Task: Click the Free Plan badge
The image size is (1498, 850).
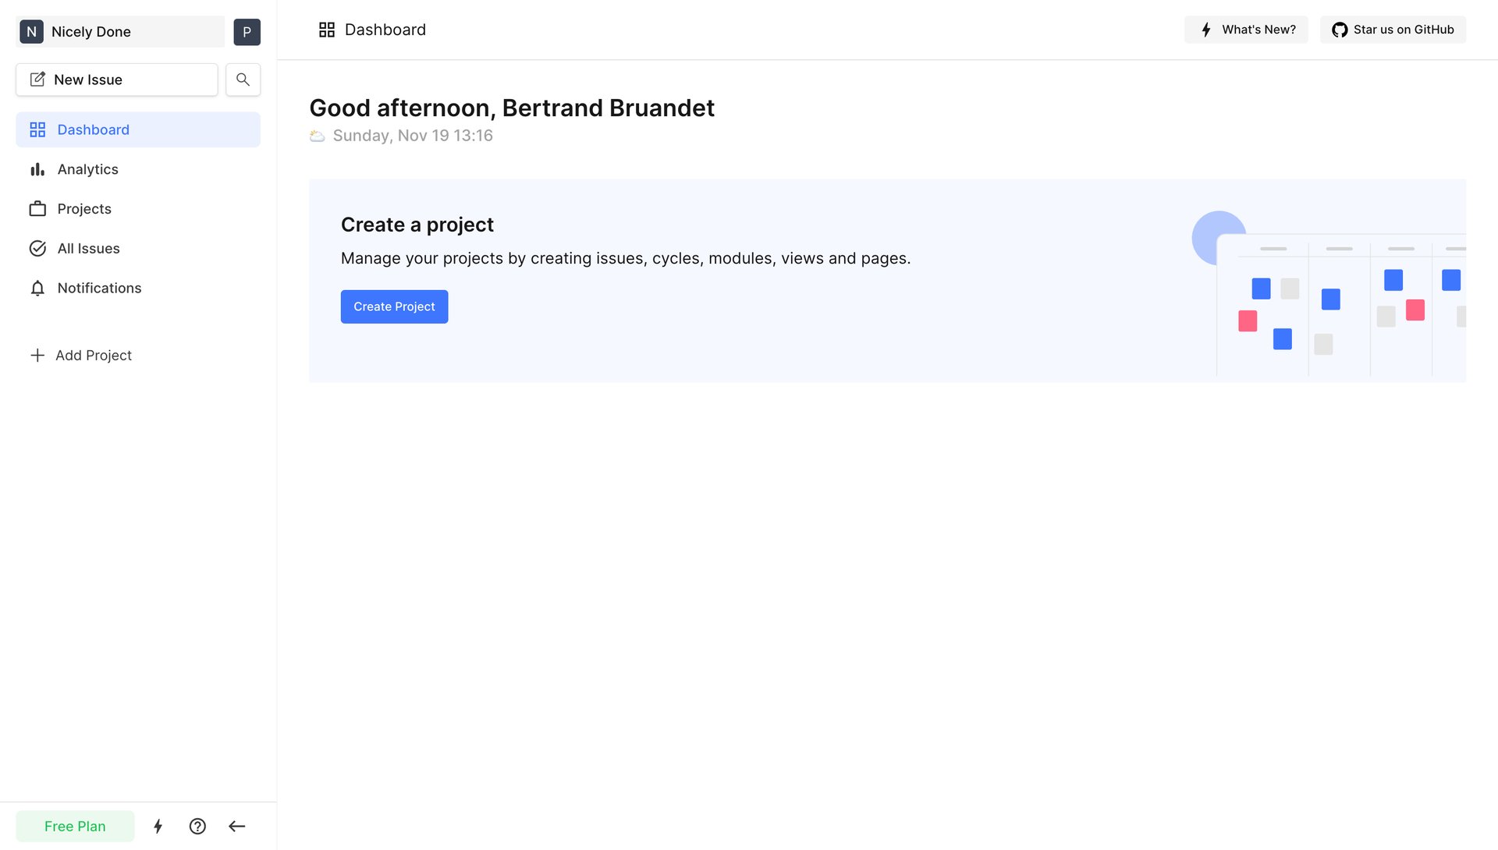Action: click(75, 826)
